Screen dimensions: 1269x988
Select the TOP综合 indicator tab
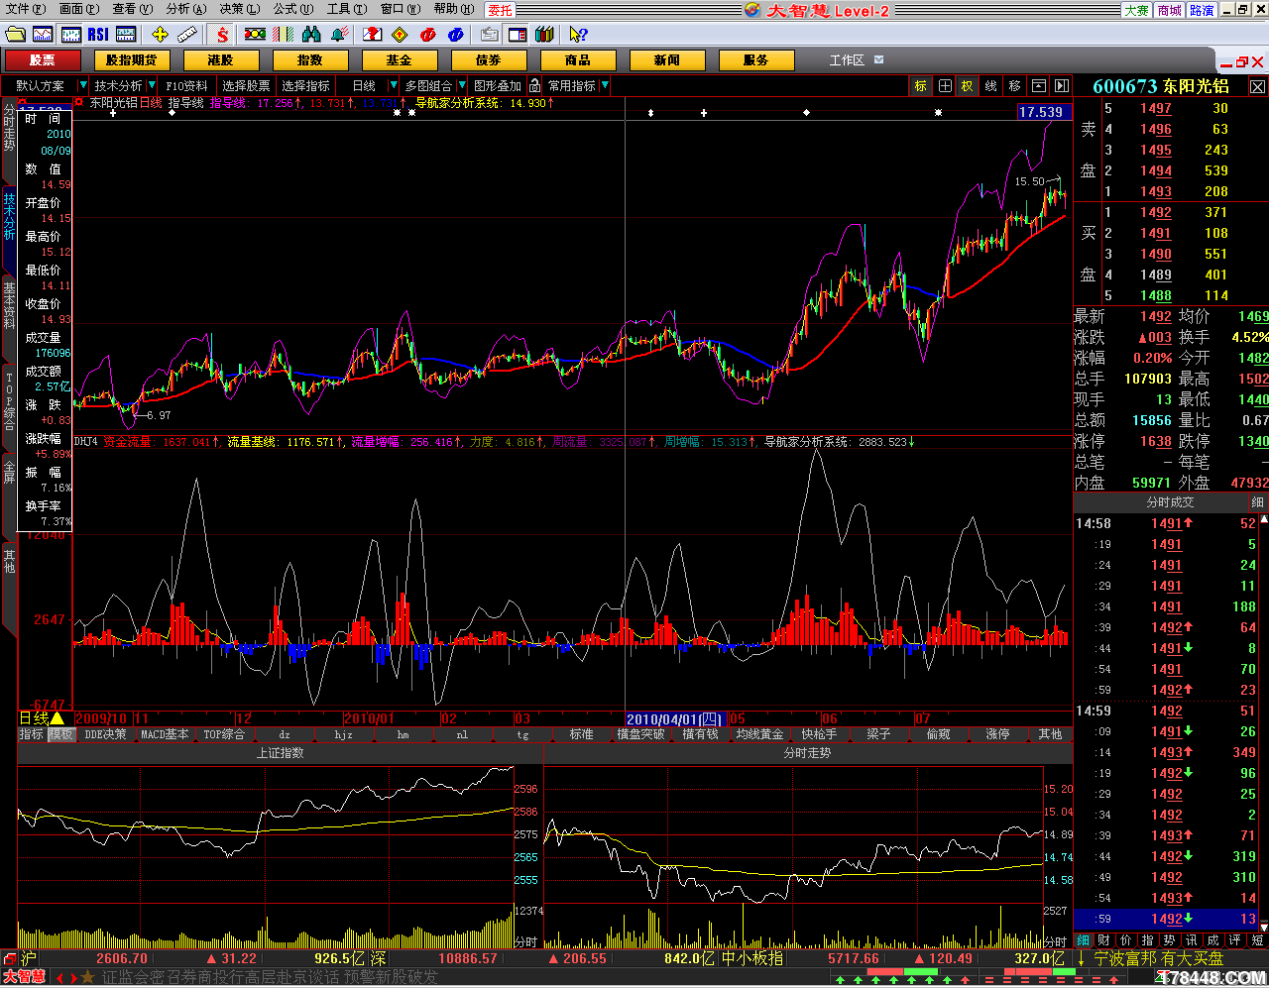224,735
